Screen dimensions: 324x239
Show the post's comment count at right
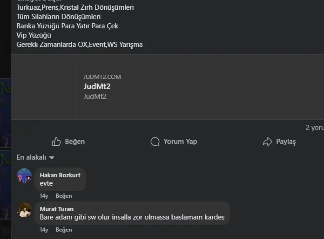(314, 127)
